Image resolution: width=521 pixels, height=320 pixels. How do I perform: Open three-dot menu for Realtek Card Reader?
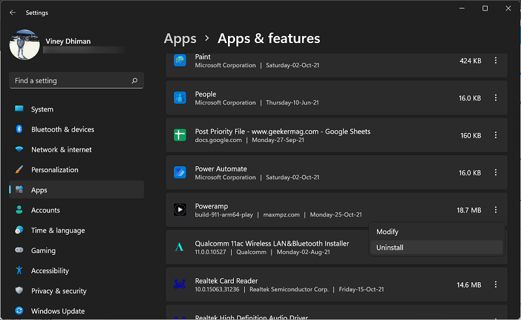496,284
